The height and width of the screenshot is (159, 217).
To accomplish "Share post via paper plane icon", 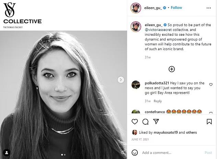I will click(x=156, y=122).
